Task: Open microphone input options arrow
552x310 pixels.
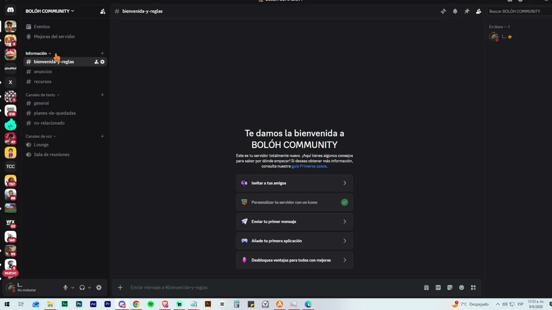Action: tap(72, 288)
